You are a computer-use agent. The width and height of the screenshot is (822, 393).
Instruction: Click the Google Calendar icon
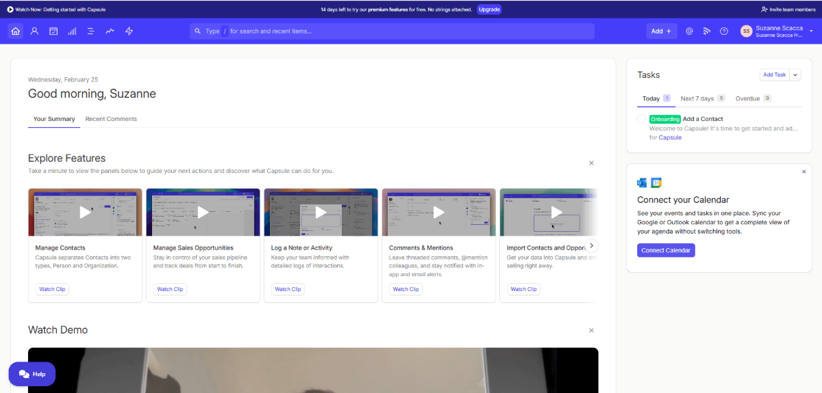point(656,182)
